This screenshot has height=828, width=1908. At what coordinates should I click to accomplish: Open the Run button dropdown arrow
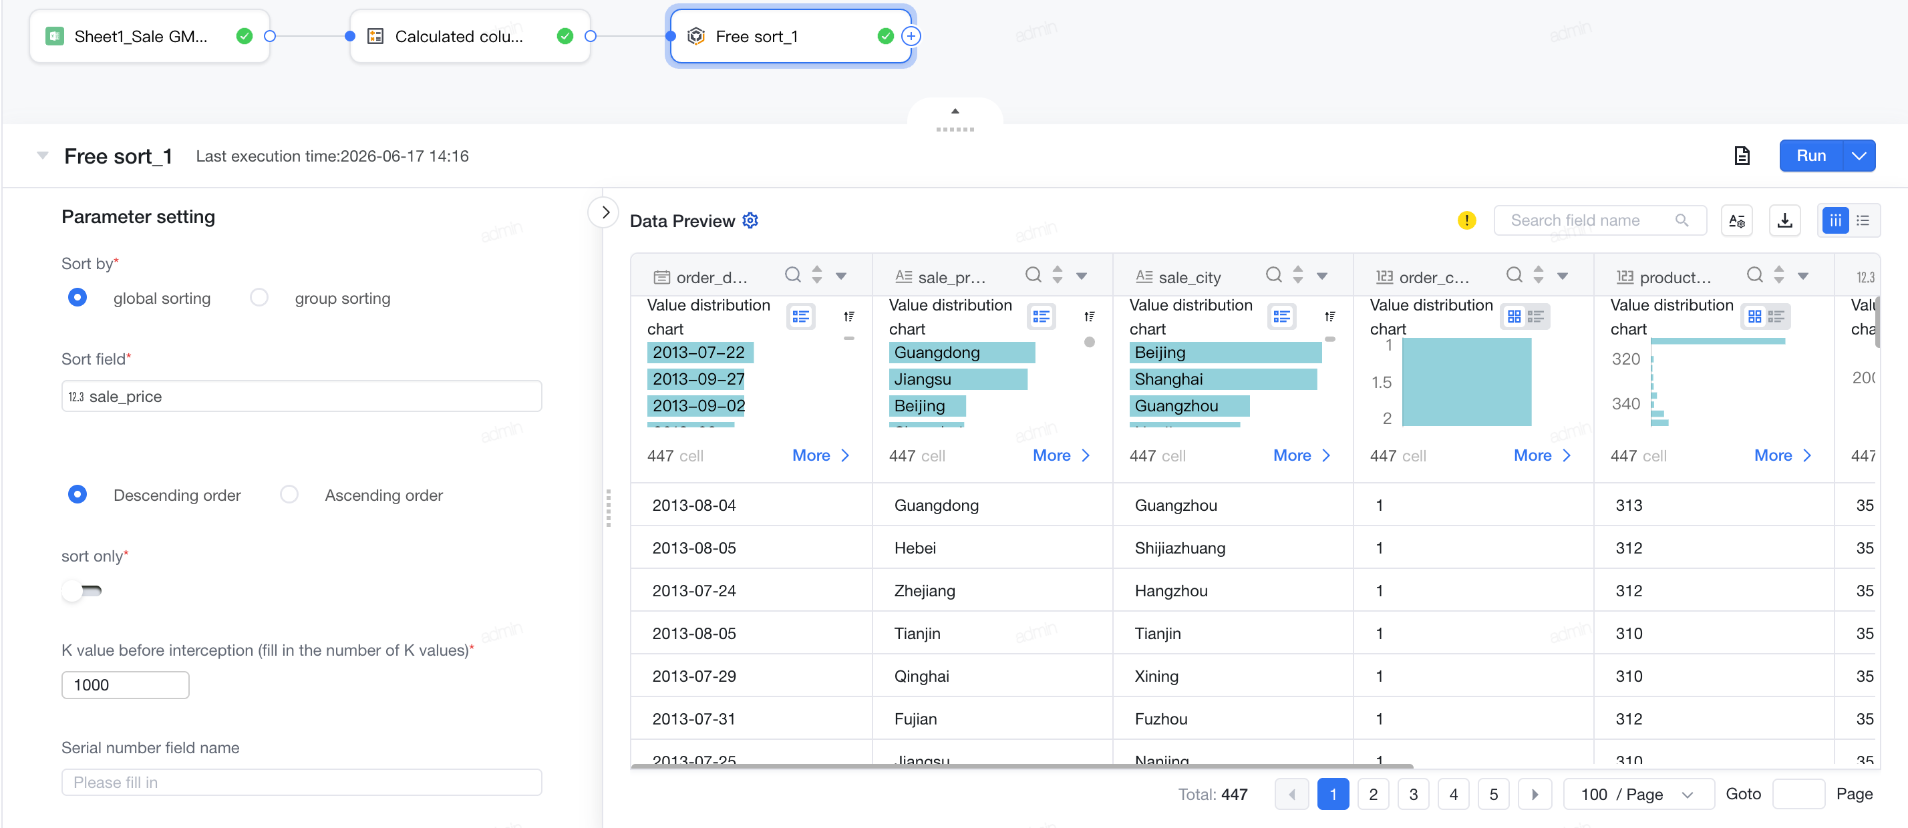tap(1859, 156)
